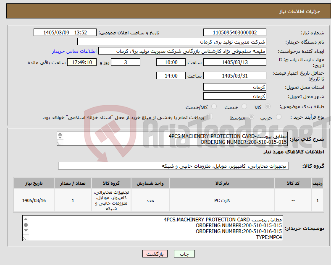Viewport: 331px width, 265px height.
Task: Click the price validity date 1405/03/31 field
Action: [x=234, y=75]
